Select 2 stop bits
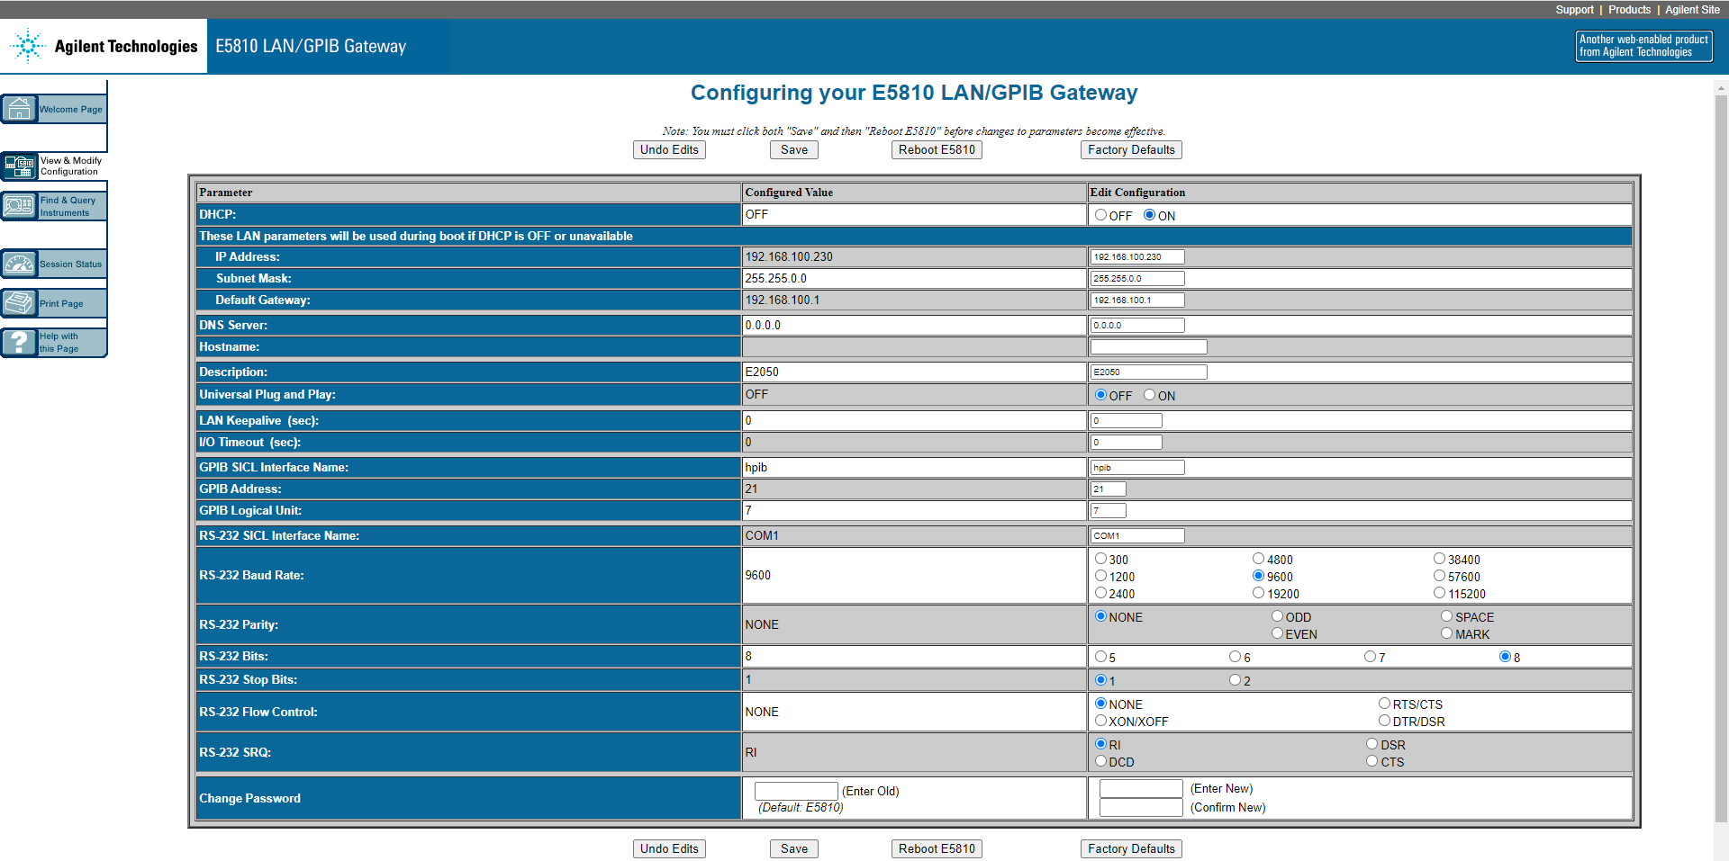The height and width of the screenshot is (861, 1729). 1235,680
